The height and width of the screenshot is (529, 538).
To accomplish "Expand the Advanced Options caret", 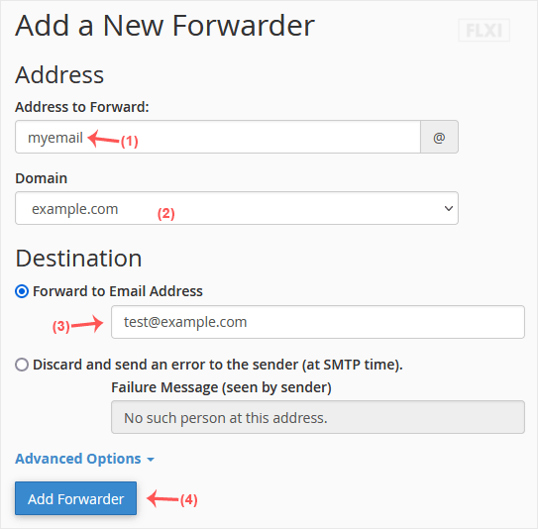I will 151,460.
